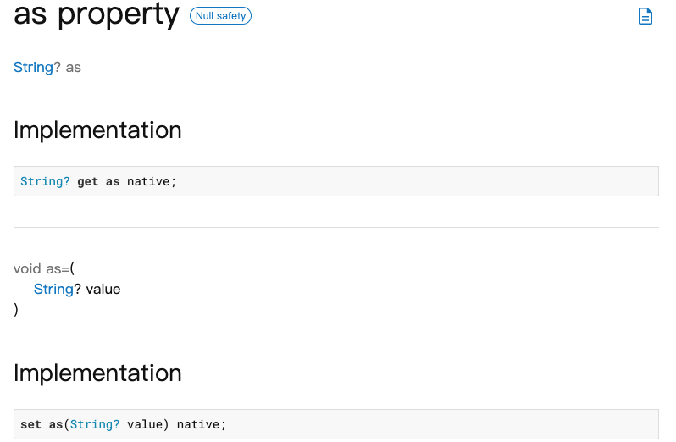Click the second Implementation heading below setter
This screenshot has width=676, height=442.
click(x=97, y=373)
